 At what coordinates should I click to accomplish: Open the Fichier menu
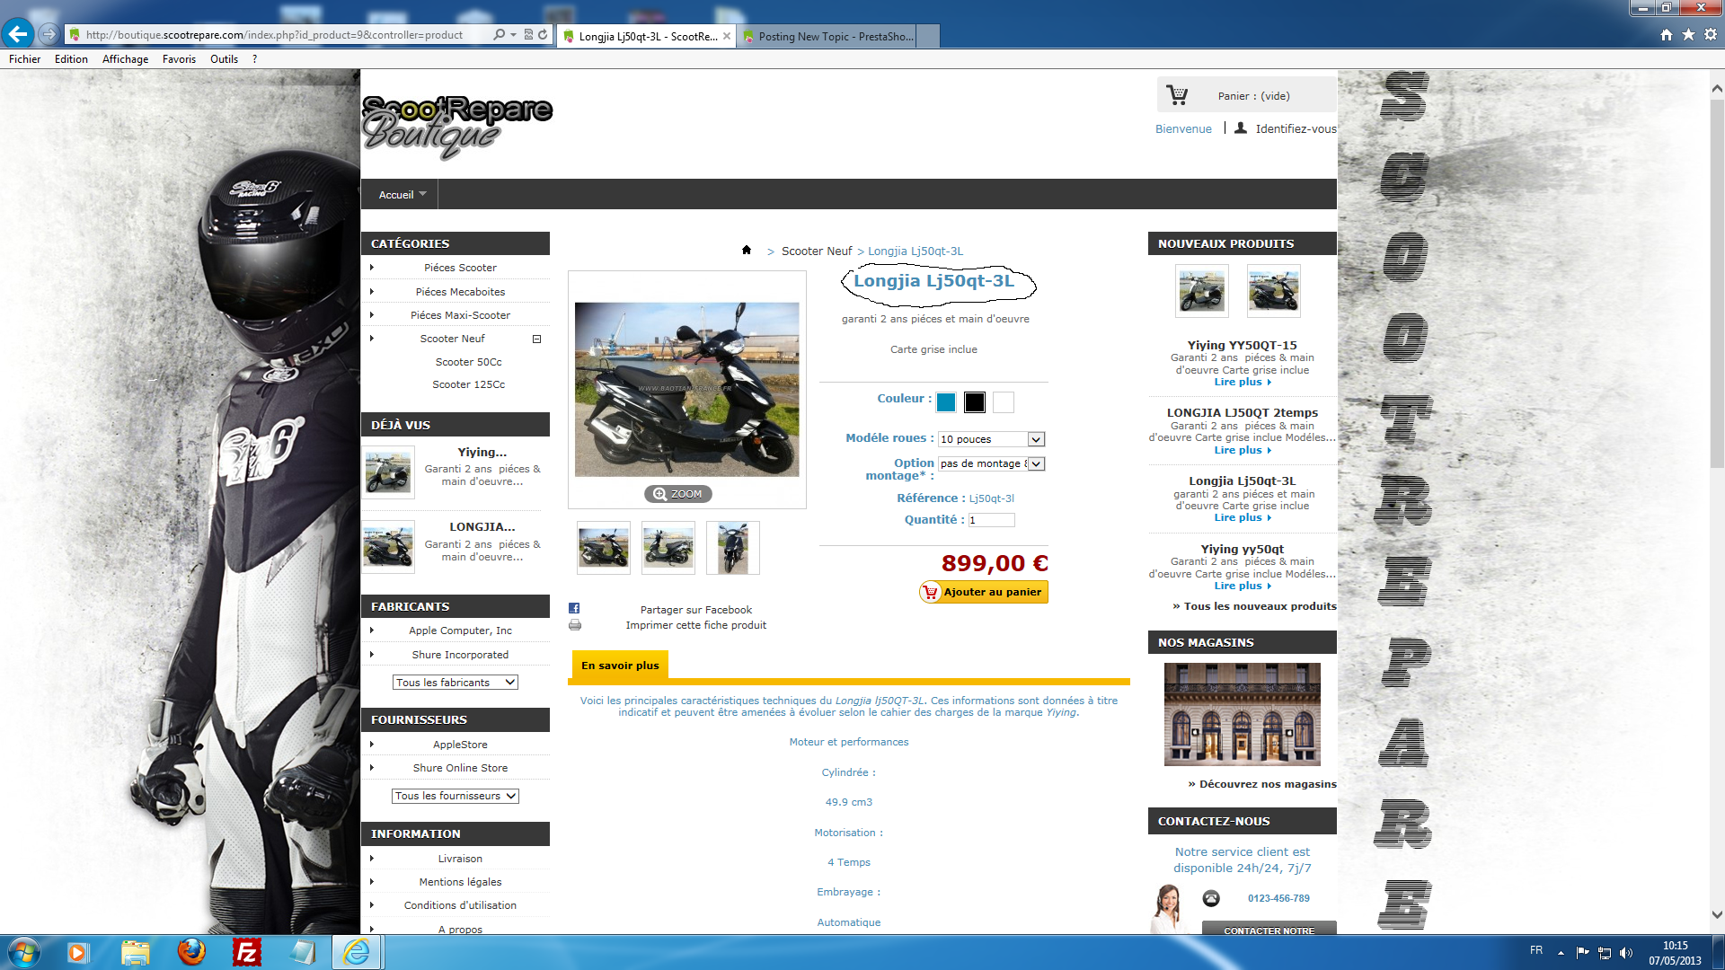25,59
